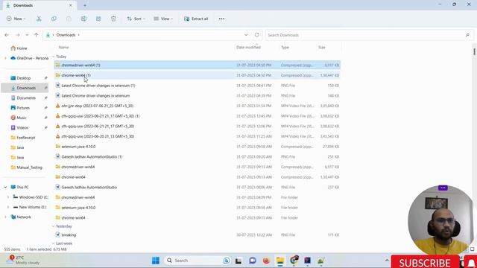Sort by Date modified column header
This screenshot has width=477, height=268.
pyautogui.click(x=248, y=48)
